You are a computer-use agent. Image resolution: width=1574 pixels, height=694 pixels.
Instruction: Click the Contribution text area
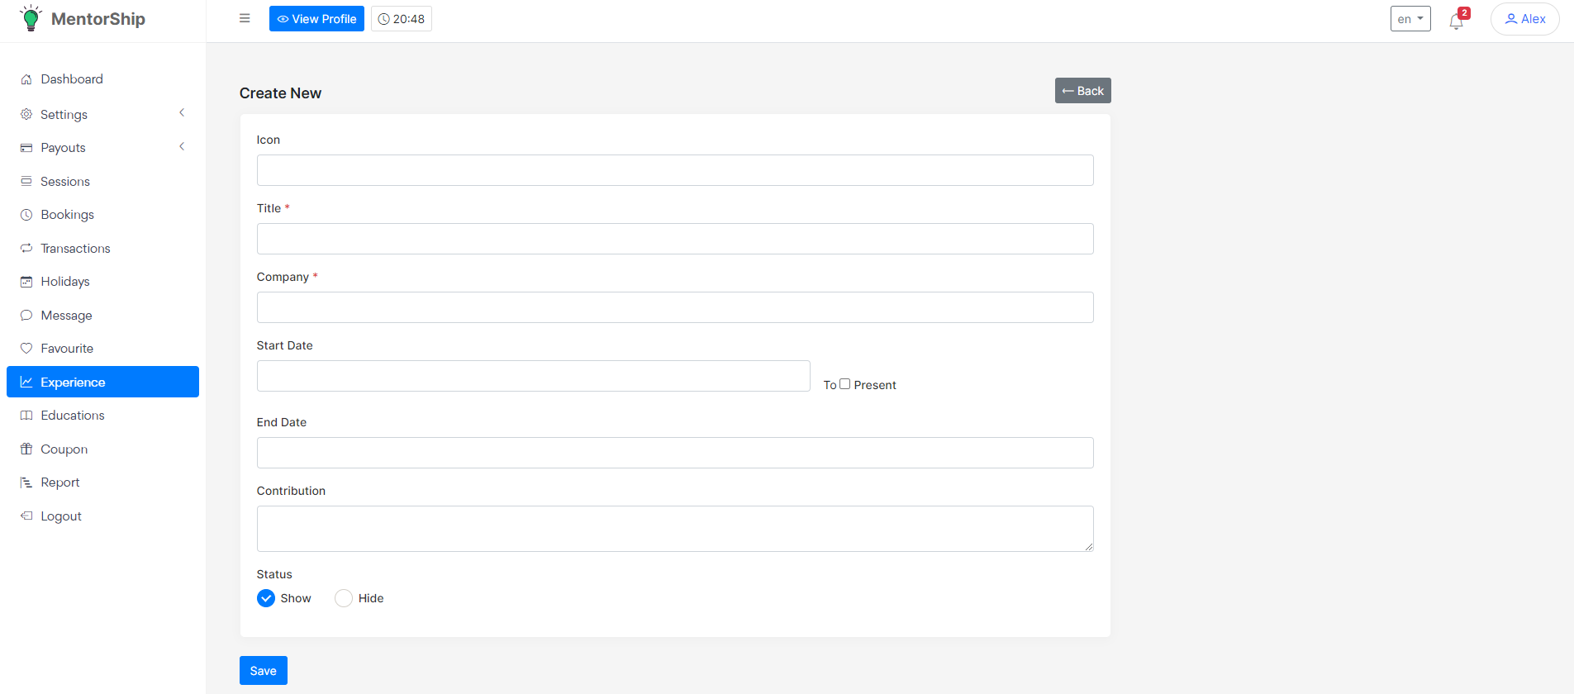tap(674, 529)
